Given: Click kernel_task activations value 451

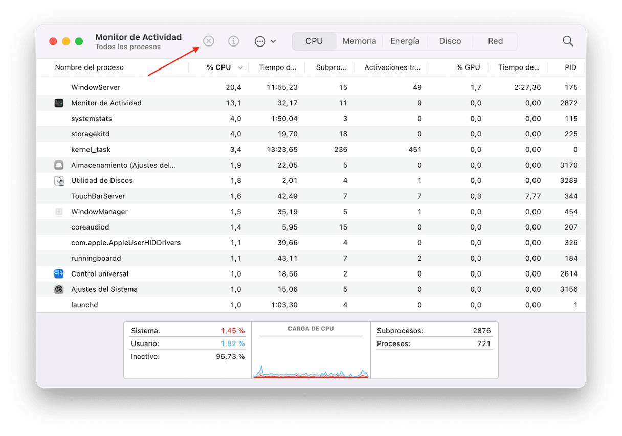Looking at the screenshot, I should [415, 150].
